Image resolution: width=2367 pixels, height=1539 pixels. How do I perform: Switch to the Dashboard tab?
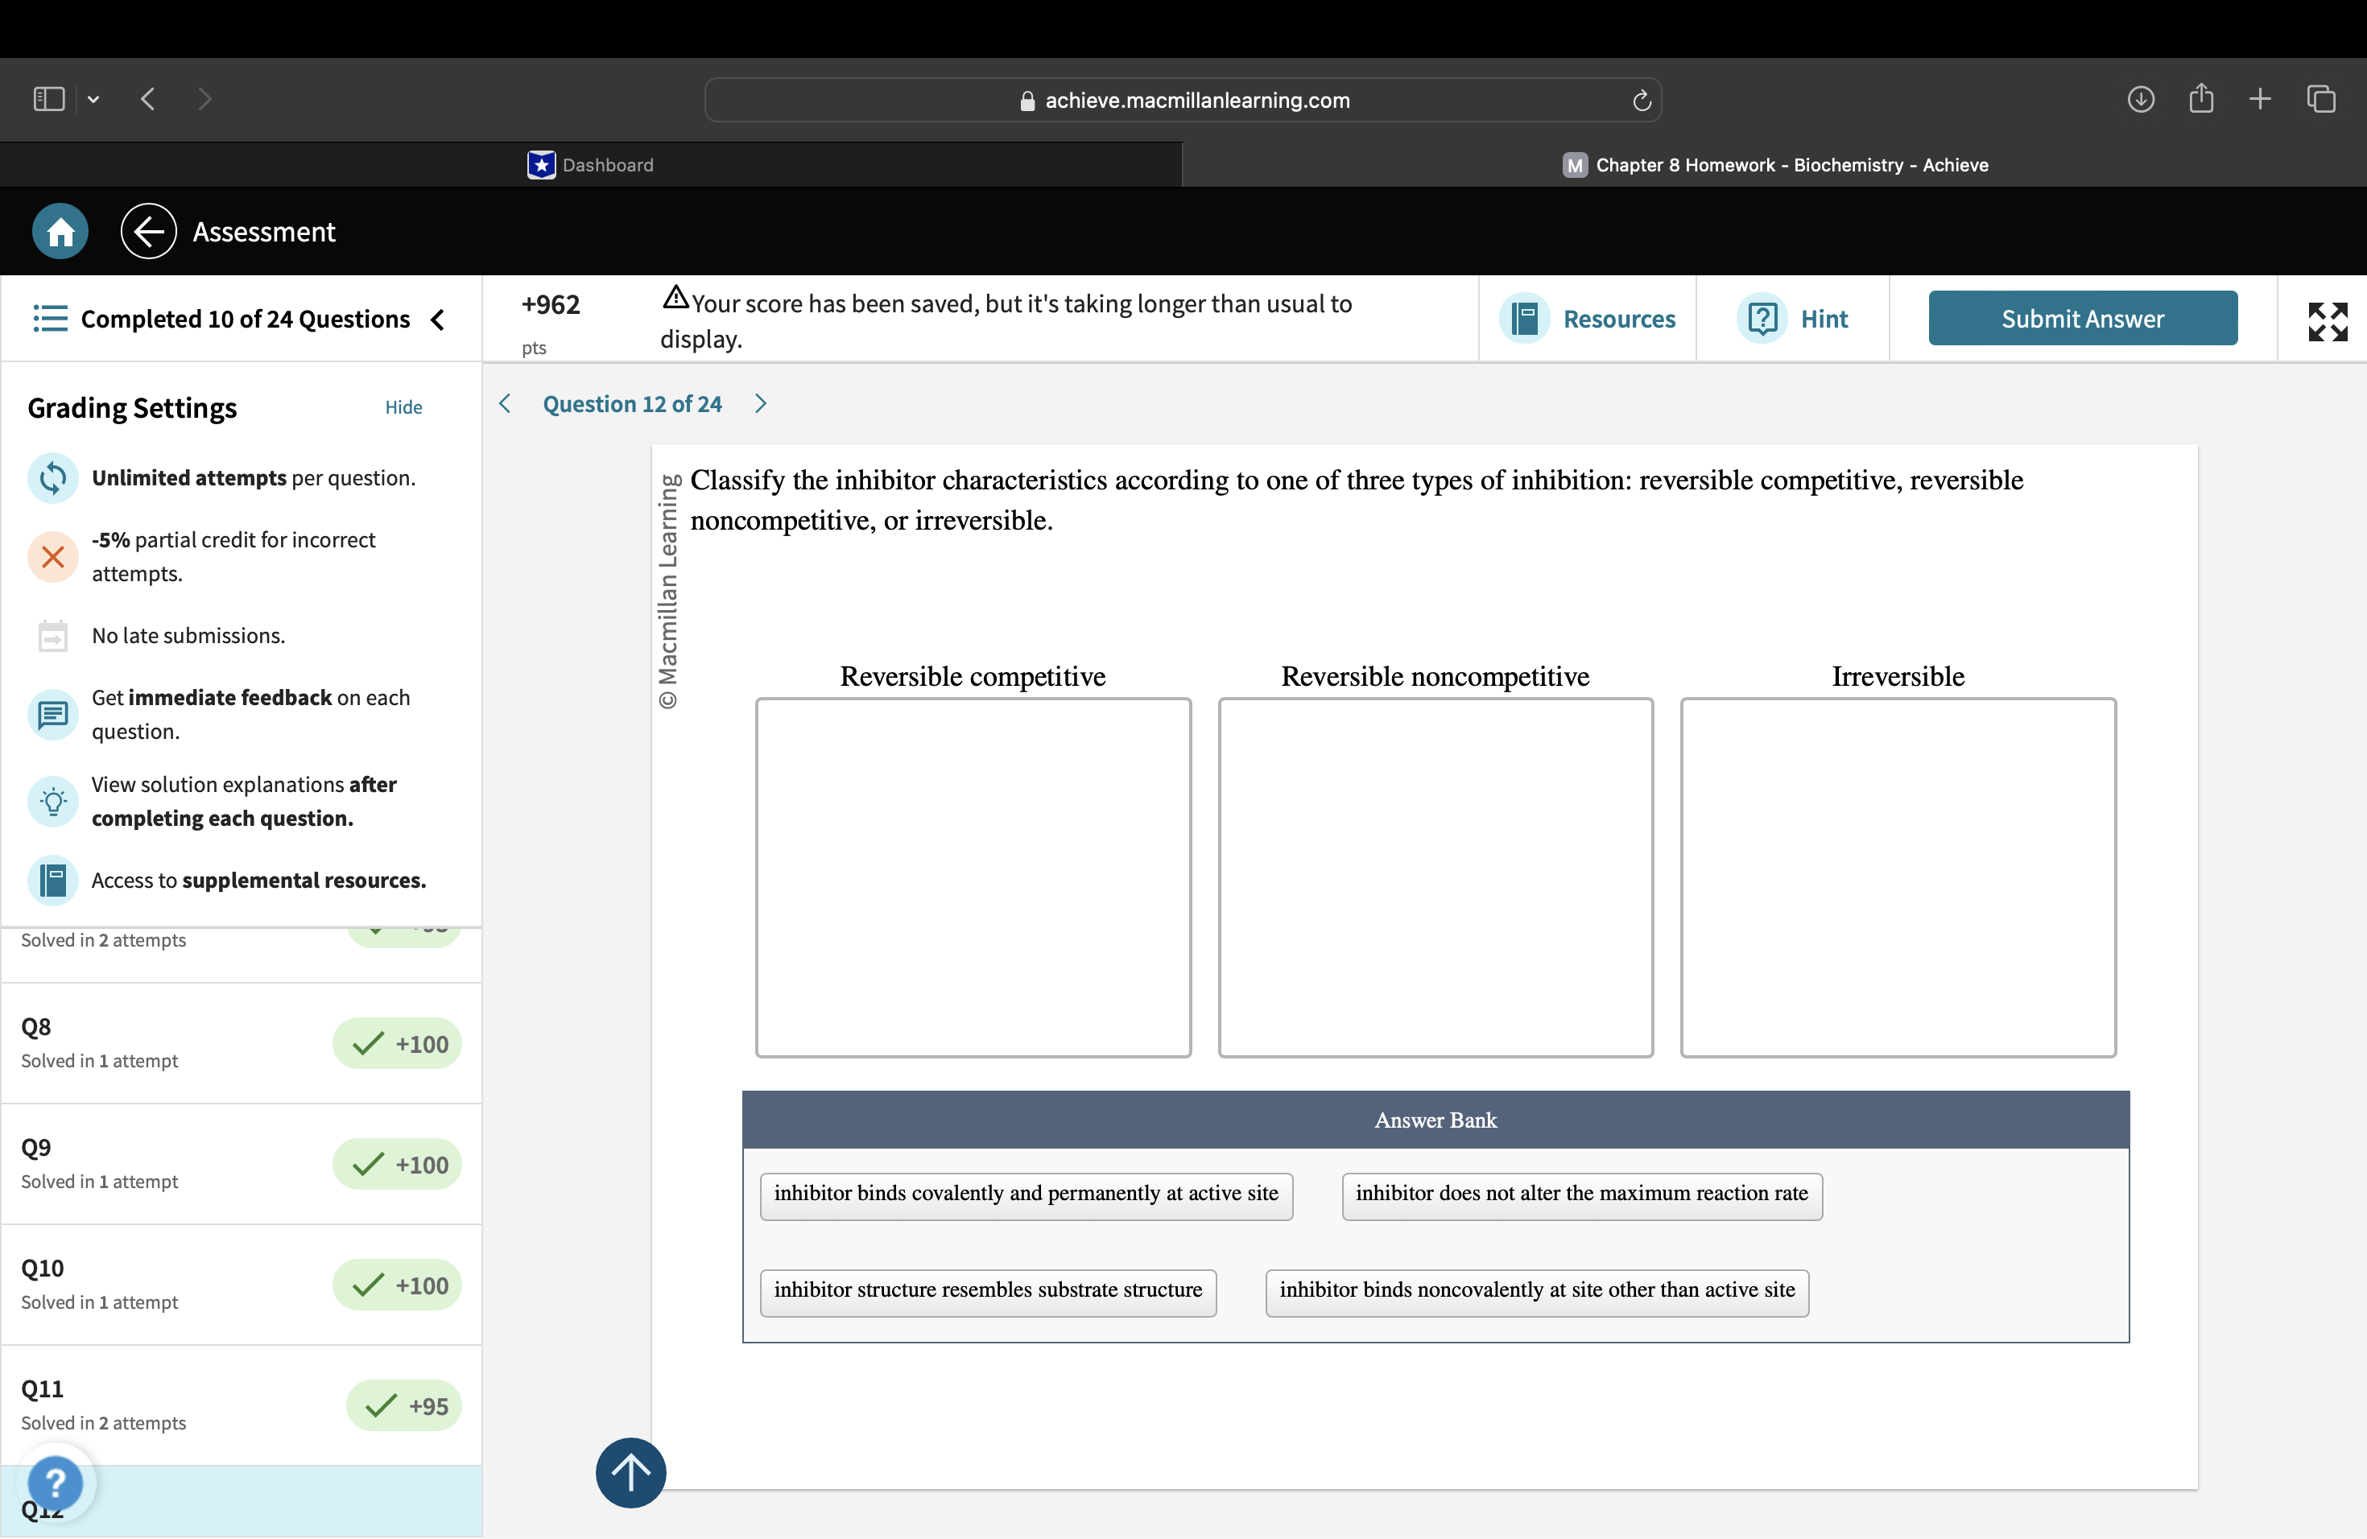point(605,164)
